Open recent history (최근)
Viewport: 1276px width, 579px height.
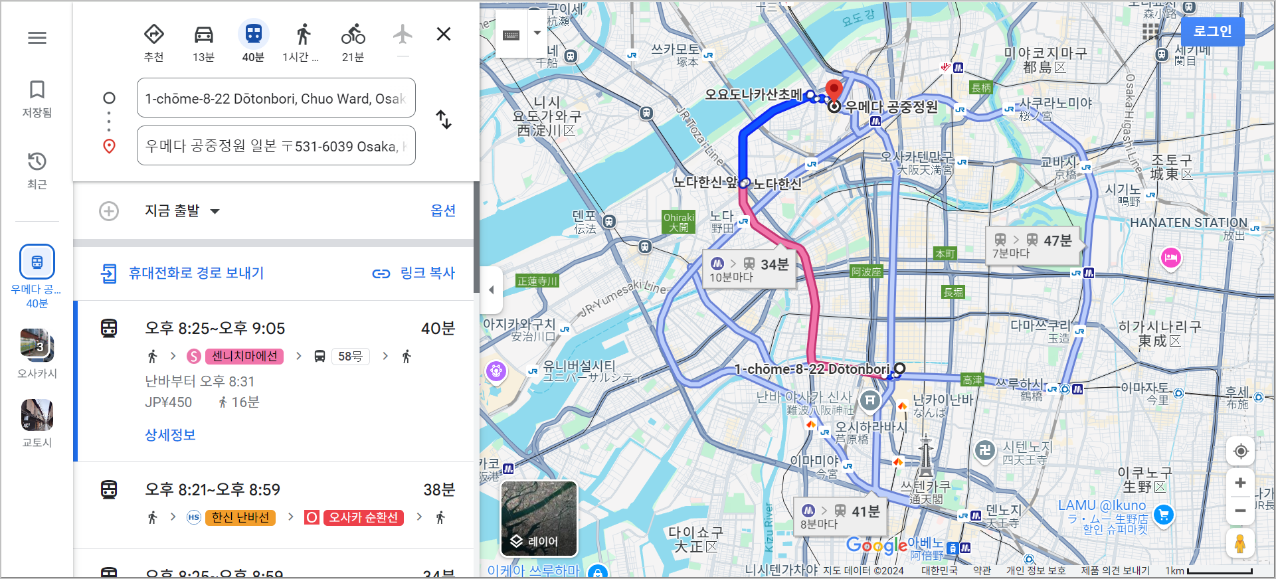[37, 171]
